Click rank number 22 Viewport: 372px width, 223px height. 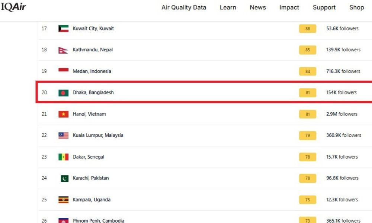tap(44, 135)
